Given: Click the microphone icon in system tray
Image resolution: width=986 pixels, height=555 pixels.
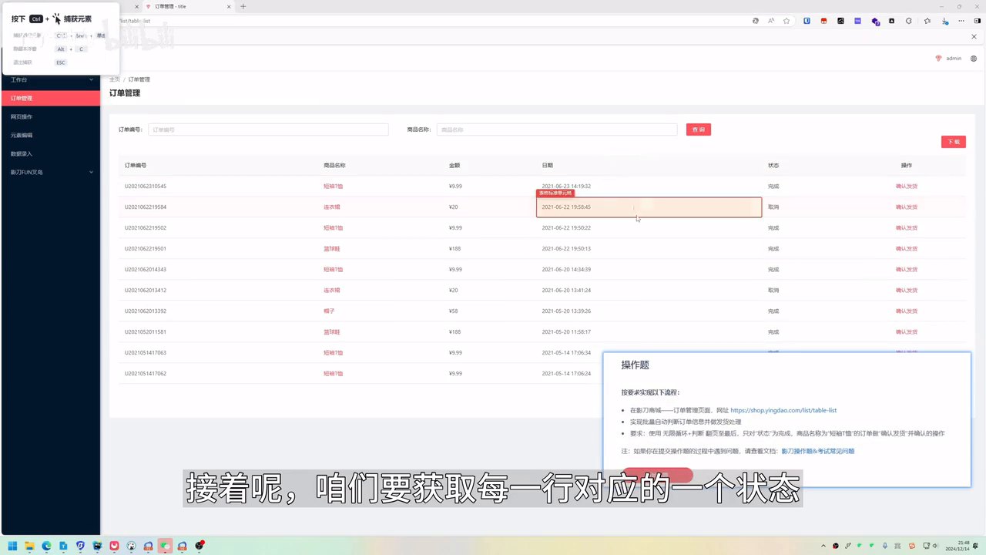Looking at the screenshot, I should 885,546.
